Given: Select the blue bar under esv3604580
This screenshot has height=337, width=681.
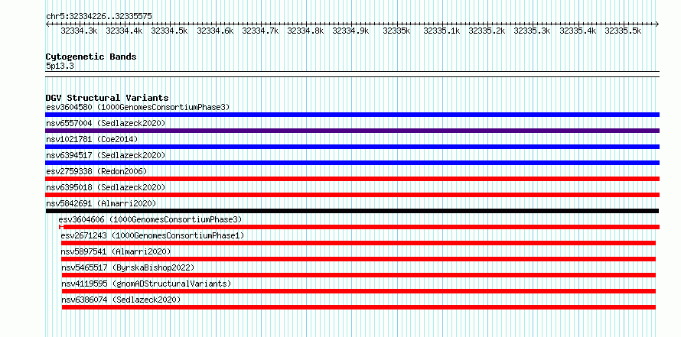Looking at the screenshot, I should (x=352, y=115).
